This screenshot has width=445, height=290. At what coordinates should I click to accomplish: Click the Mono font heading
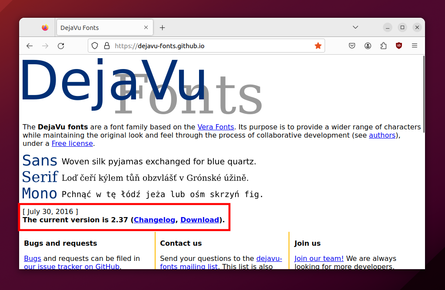[40, 194]
